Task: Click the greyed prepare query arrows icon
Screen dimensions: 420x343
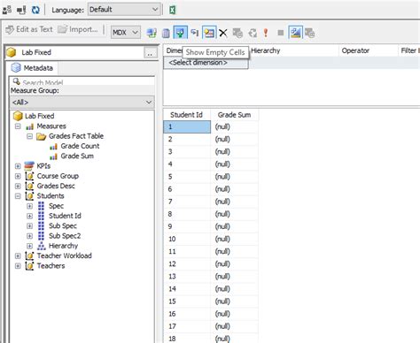Action: 253,33
